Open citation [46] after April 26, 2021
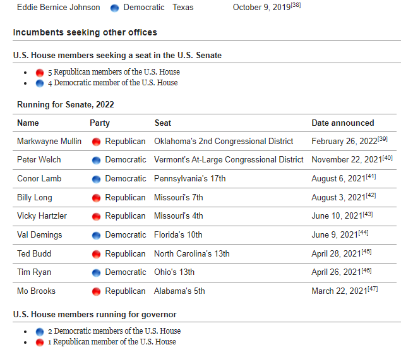This screenshot has width=401, height=352. pos(366,270)
